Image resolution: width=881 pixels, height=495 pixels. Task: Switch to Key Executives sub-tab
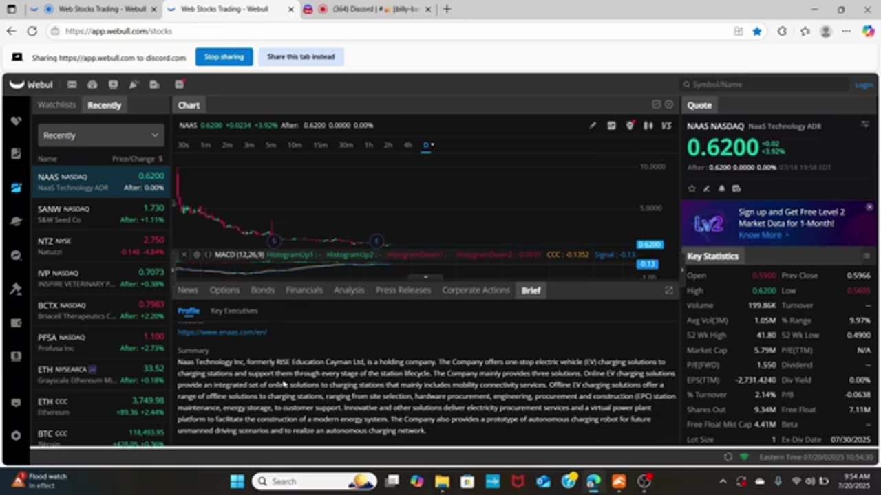click(234, 311)
